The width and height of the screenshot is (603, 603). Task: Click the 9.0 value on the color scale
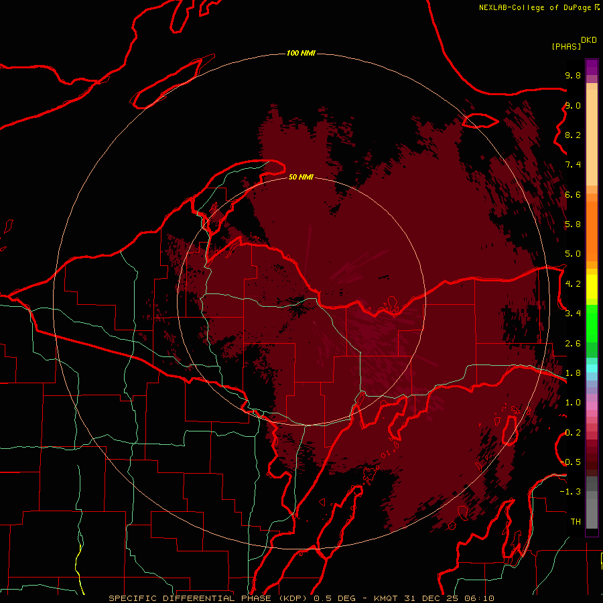coord(573,105)
